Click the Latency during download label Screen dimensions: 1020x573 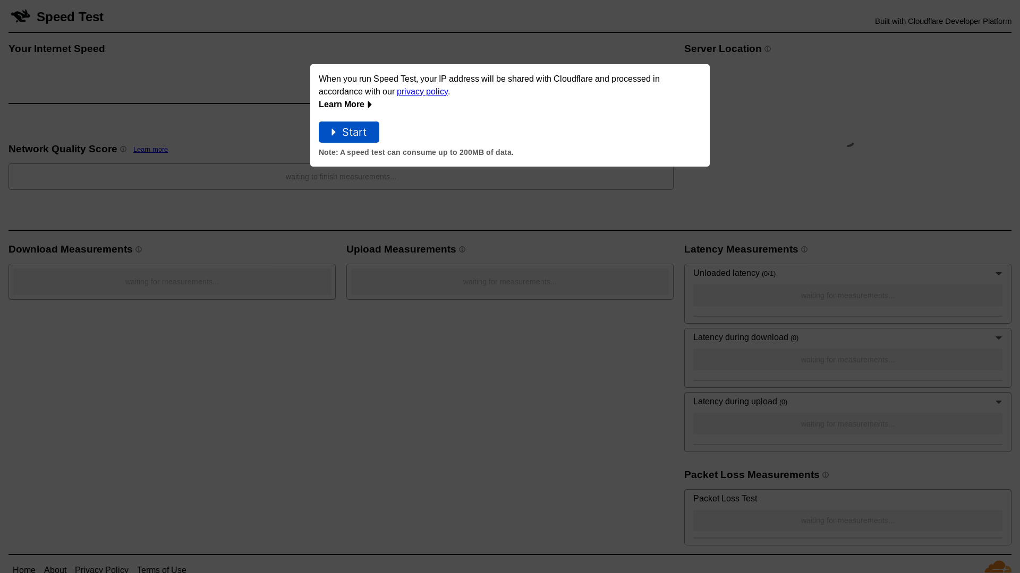click(741, 337)
